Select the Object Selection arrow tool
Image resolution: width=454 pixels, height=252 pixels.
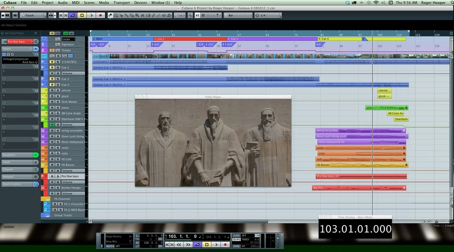(x=110, y=15)
